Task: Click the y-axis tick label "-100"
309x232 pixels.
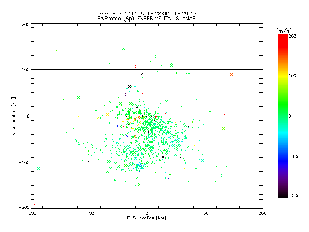Action: [24, 162]
